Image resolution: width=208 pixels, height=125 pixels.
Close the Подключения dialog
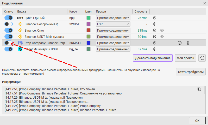pos(205,3)
